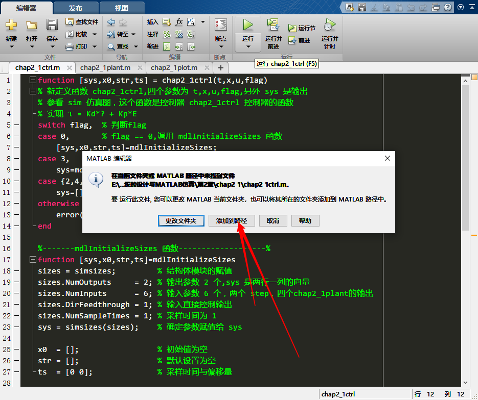Expand the 转至 dropdown arrow

click(x=133, y=34)
